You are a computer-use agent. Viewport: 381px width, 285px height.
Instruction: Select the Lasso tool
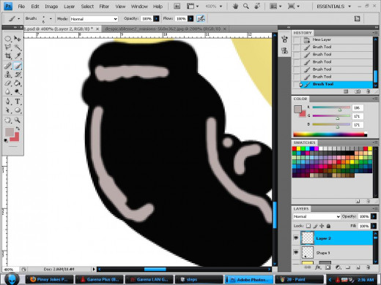8,47
